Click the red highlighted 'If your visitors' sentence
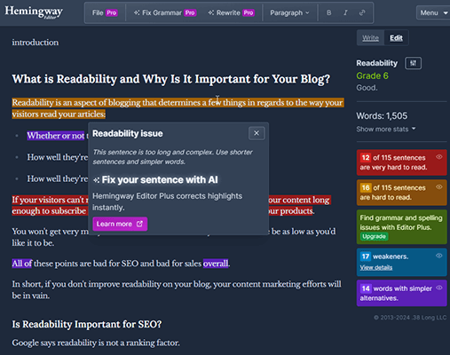The image size is (450, 355). [x=50, y=205]
